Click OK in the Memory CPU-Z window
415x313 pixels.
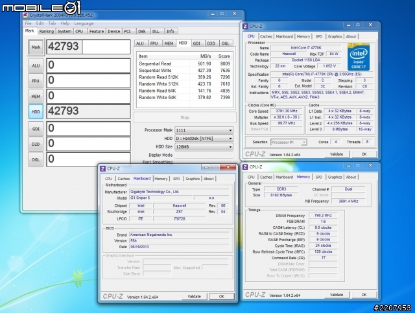[364, 294]
